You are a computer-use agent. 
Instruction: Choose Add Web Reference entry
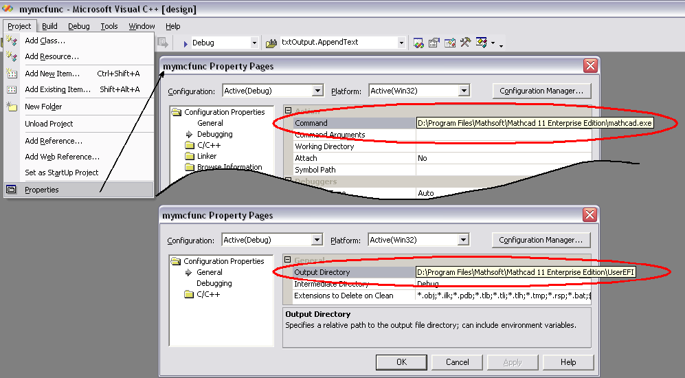(79, 157)
